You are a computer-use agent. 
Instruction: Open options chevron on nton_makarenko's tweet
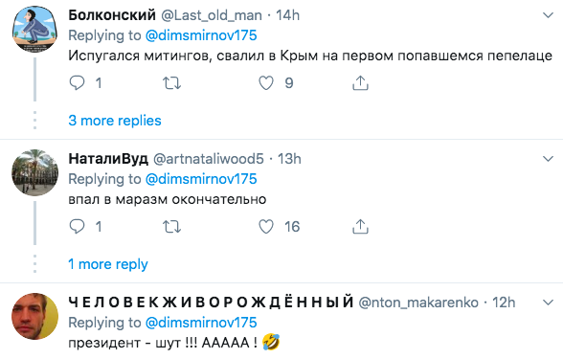point(548,303)
